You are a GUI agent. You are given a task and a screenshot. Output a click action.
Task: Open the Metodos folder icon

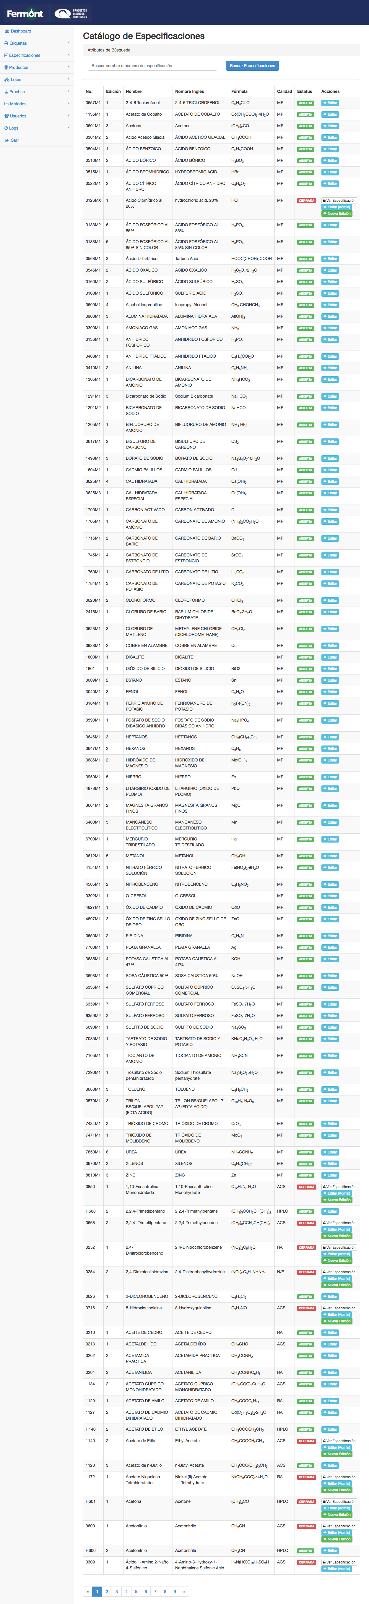(7, 104)
